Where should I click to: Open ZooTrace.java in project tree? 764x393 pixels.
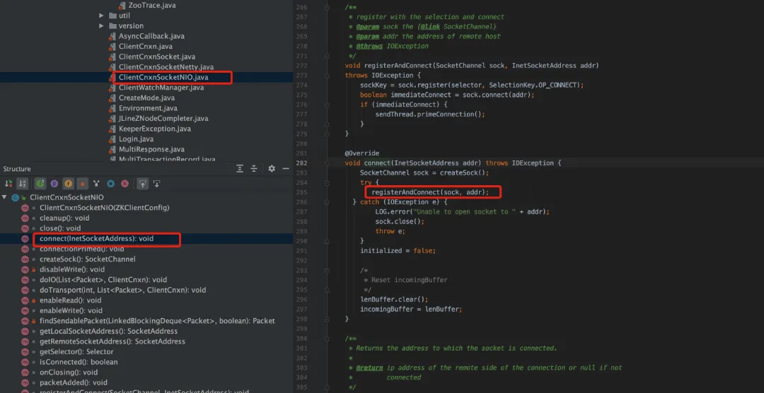[152, 6]
